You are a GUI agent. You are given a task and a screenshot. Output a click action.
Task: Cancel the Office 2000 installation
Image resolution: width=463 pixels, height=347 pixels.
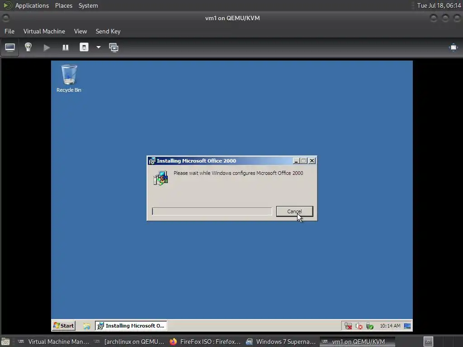tap(294, 211)
